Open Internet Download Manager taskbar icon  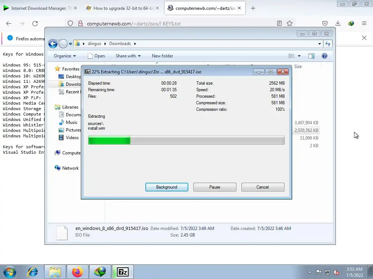(100, 272)
